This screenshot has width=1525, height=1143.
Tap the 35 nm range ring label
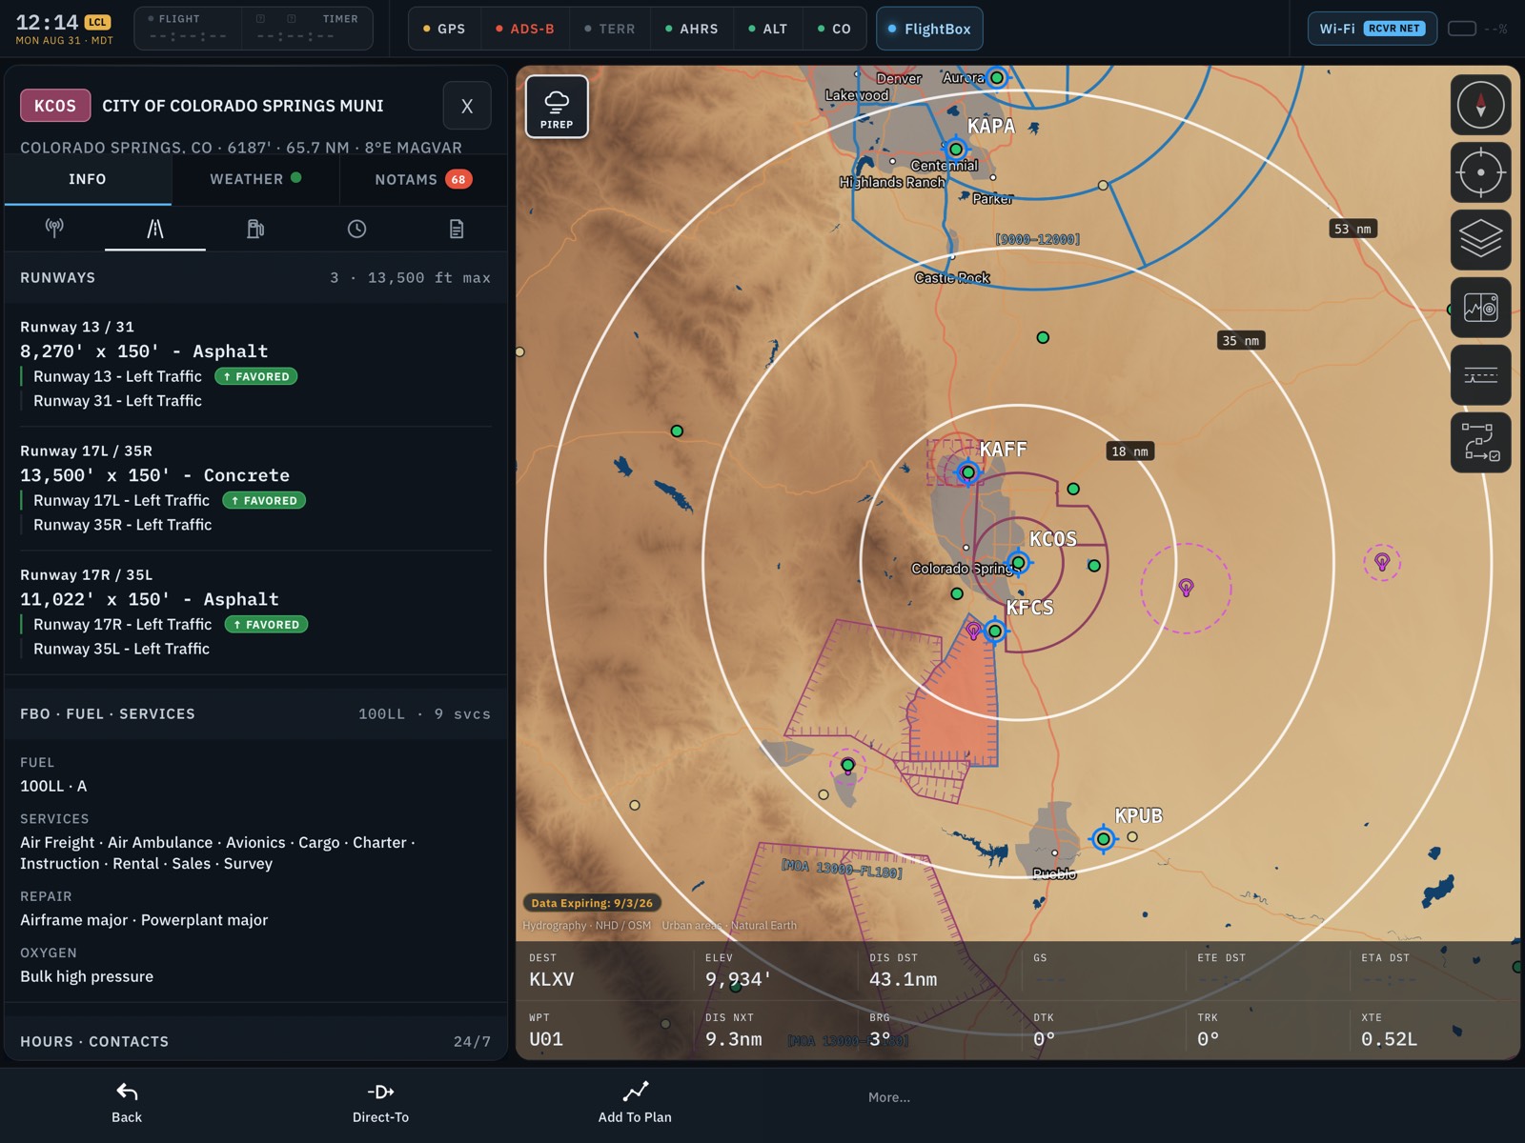(1240, 340)
